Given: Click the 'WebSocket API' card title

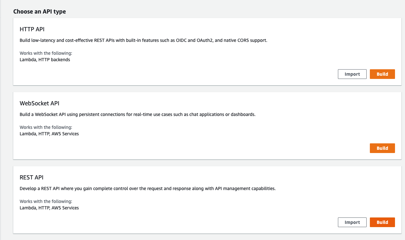Looking at the screenshot, I should (39, 103).
